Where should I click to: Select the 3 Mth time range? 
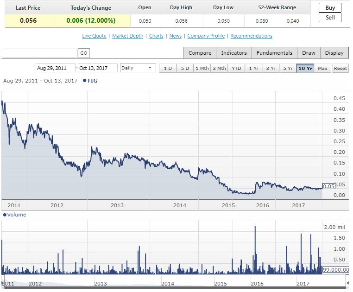click(x=219, y=68)
